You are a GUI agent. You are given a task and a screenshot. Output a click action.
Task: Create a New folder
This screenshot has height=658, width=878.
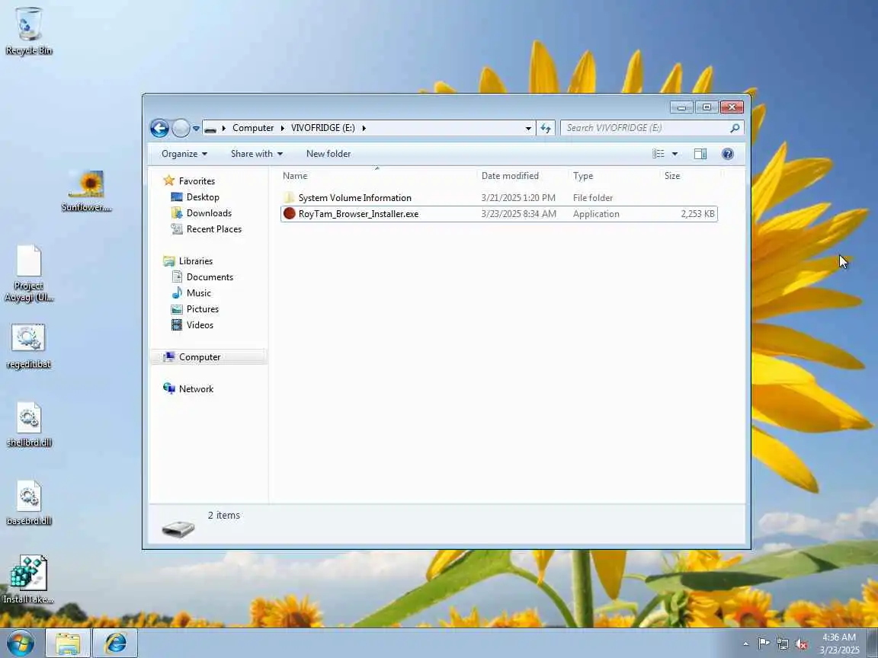coord(328,154)
